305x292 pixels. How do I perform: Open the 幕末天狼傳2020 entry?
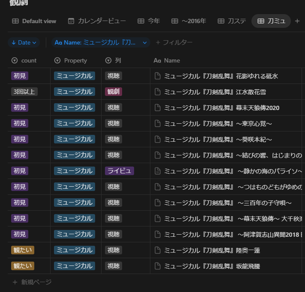point(221,107)
